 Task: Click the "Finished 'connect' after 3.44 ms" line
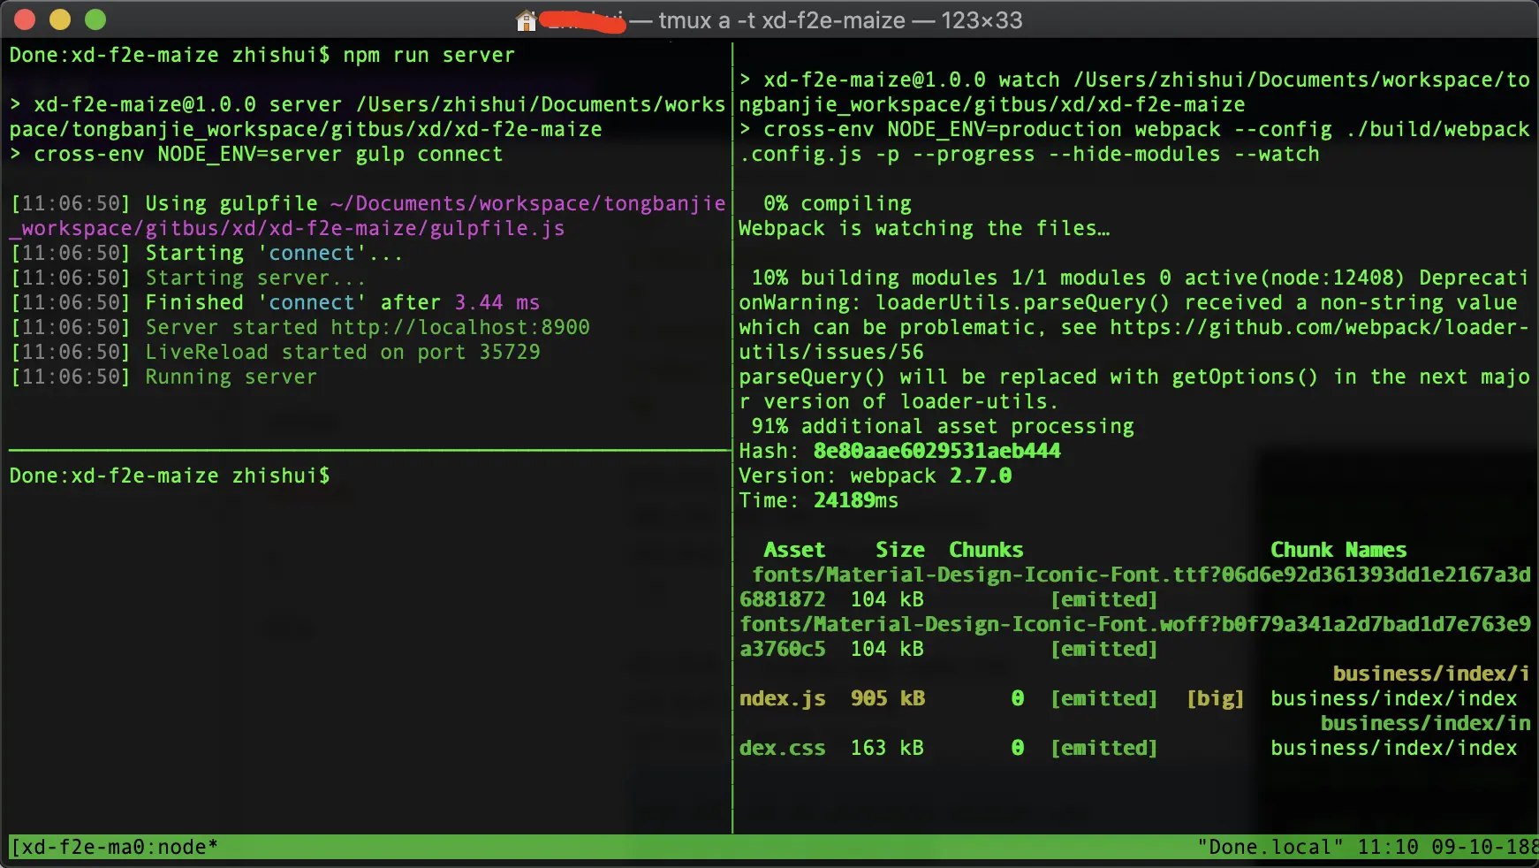(275, 303)
